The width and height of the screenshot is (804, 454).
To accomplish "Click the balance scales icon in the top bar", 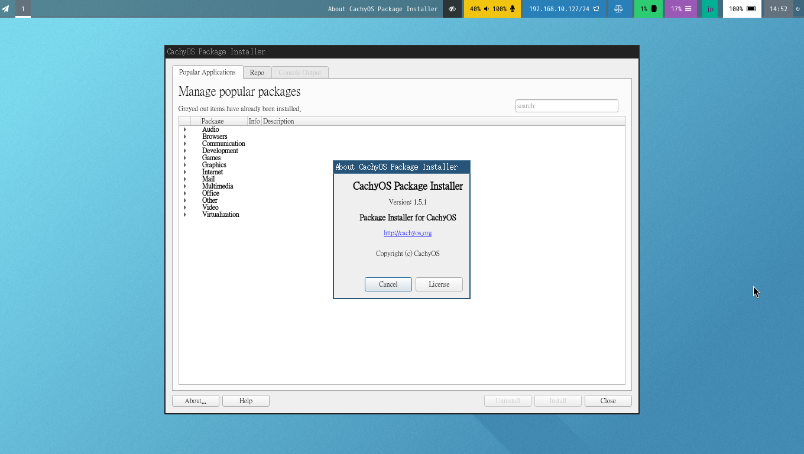I will pos(618,9).
